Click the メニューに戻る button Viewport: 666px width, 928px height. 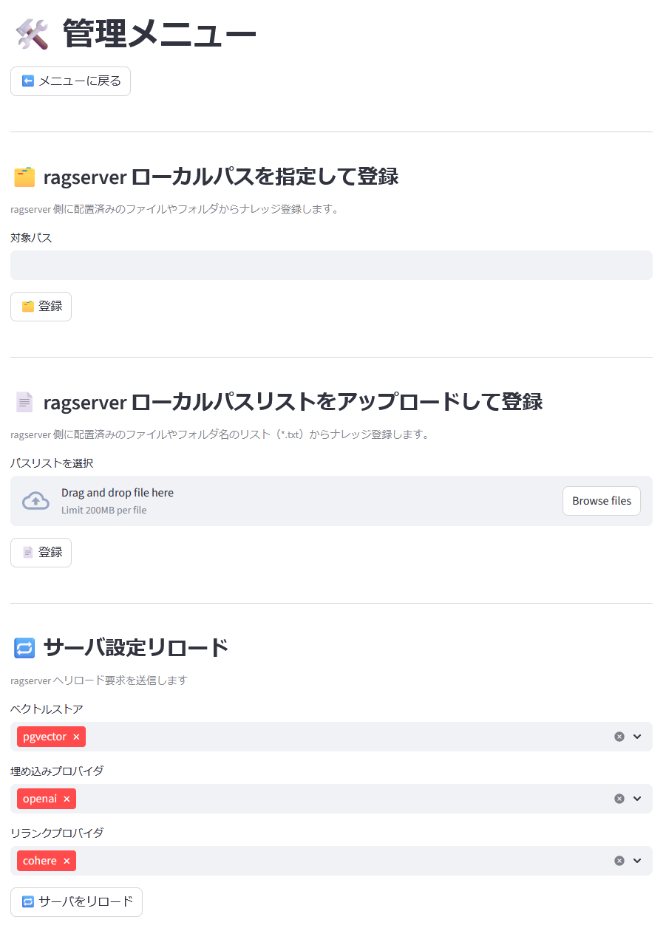click(x=70, y=81)
